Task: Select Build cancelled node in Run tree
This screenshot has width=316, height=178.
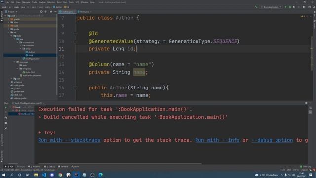Action: pyautogui.click(x=26, y=114)
